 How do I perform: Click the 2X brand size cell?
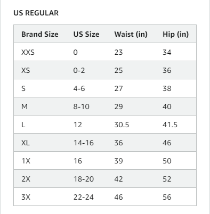[26, 179]
